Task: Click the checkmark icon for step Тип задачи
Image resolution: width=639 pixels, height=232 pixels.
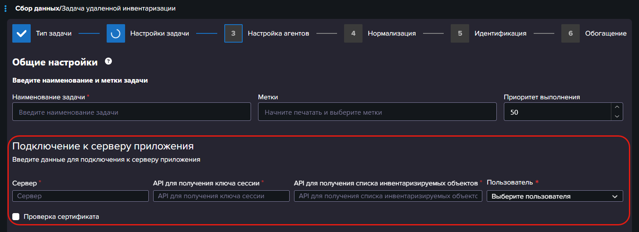Action: tap(22, 33)
